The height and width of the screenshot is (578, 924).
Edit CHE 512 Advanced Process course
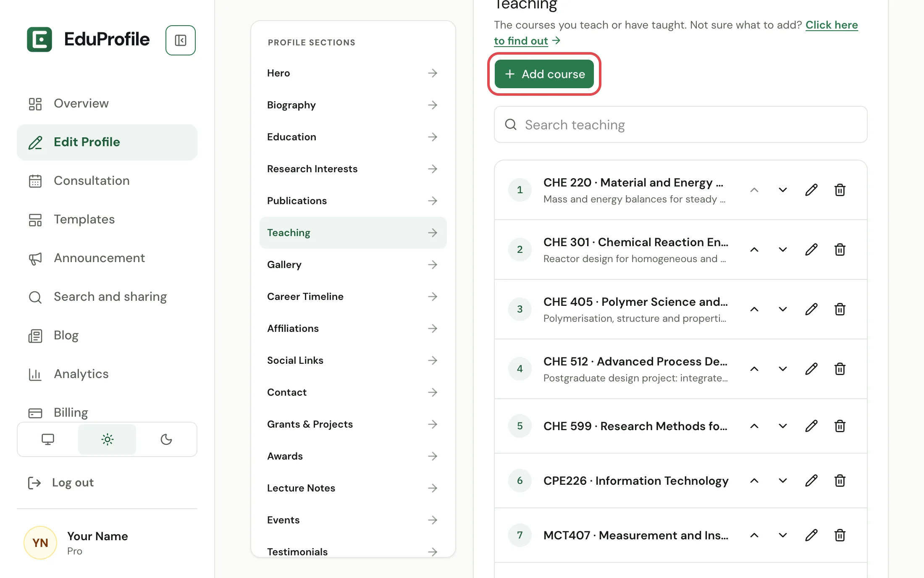pos(811,369)
